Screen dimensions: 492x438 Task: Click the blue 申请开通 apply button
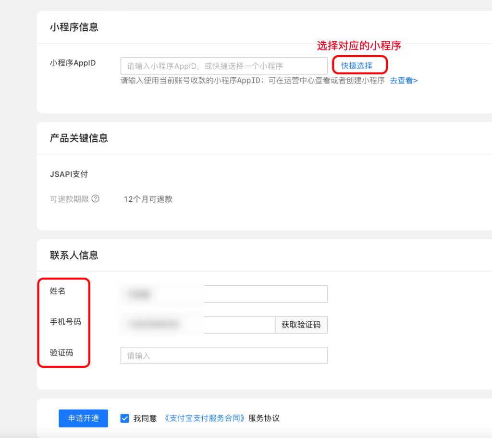click(83, 418)
